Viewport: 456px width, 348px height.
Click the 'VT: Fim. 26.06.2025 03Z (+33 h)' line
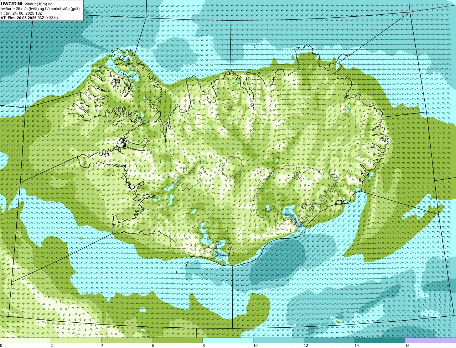[29, 18]
